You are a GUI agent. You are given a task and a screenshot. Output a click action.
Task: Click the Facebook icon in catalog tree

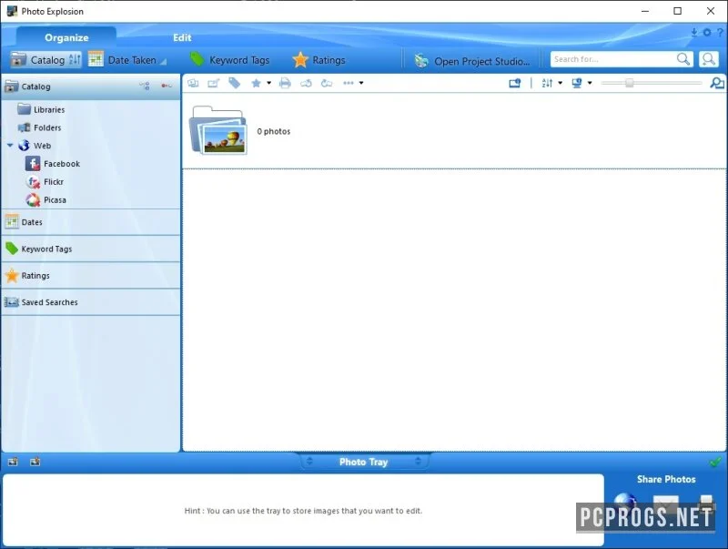point(33,164)
